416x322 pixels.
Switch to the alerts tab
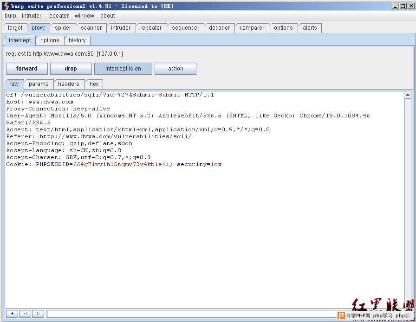point(310,28)
